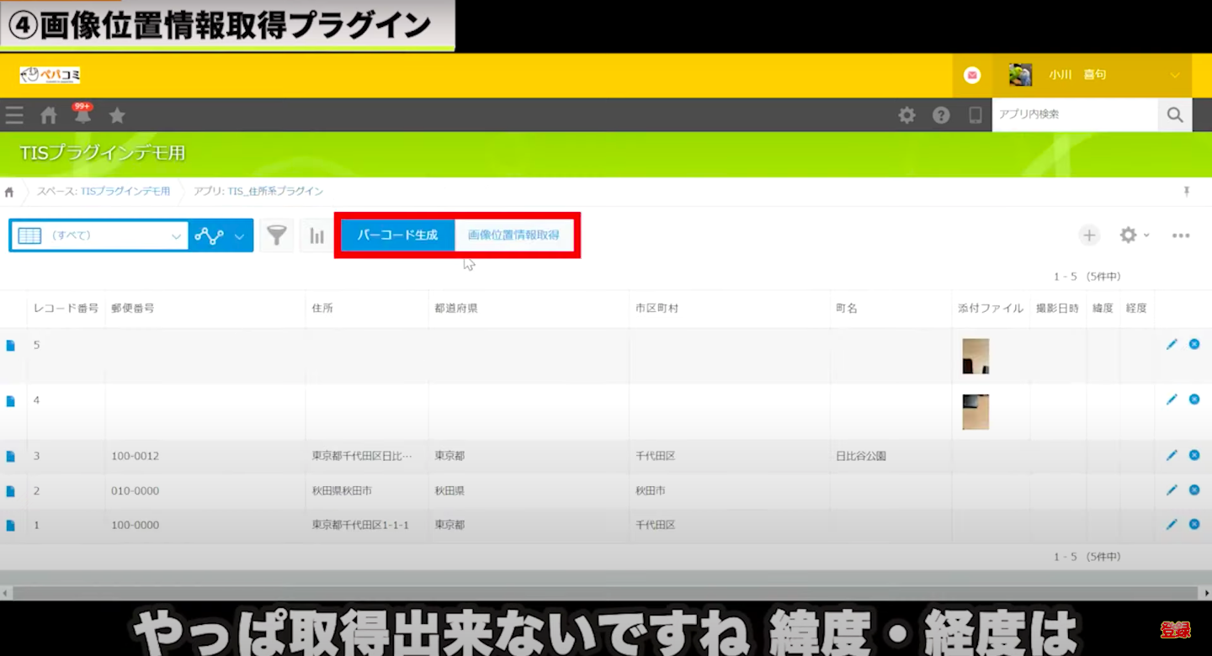Click the horizontal scrollbar at bottom
Image resolution: width=1212 pixels, height=656 pixels.
click(x=606, y=593)
